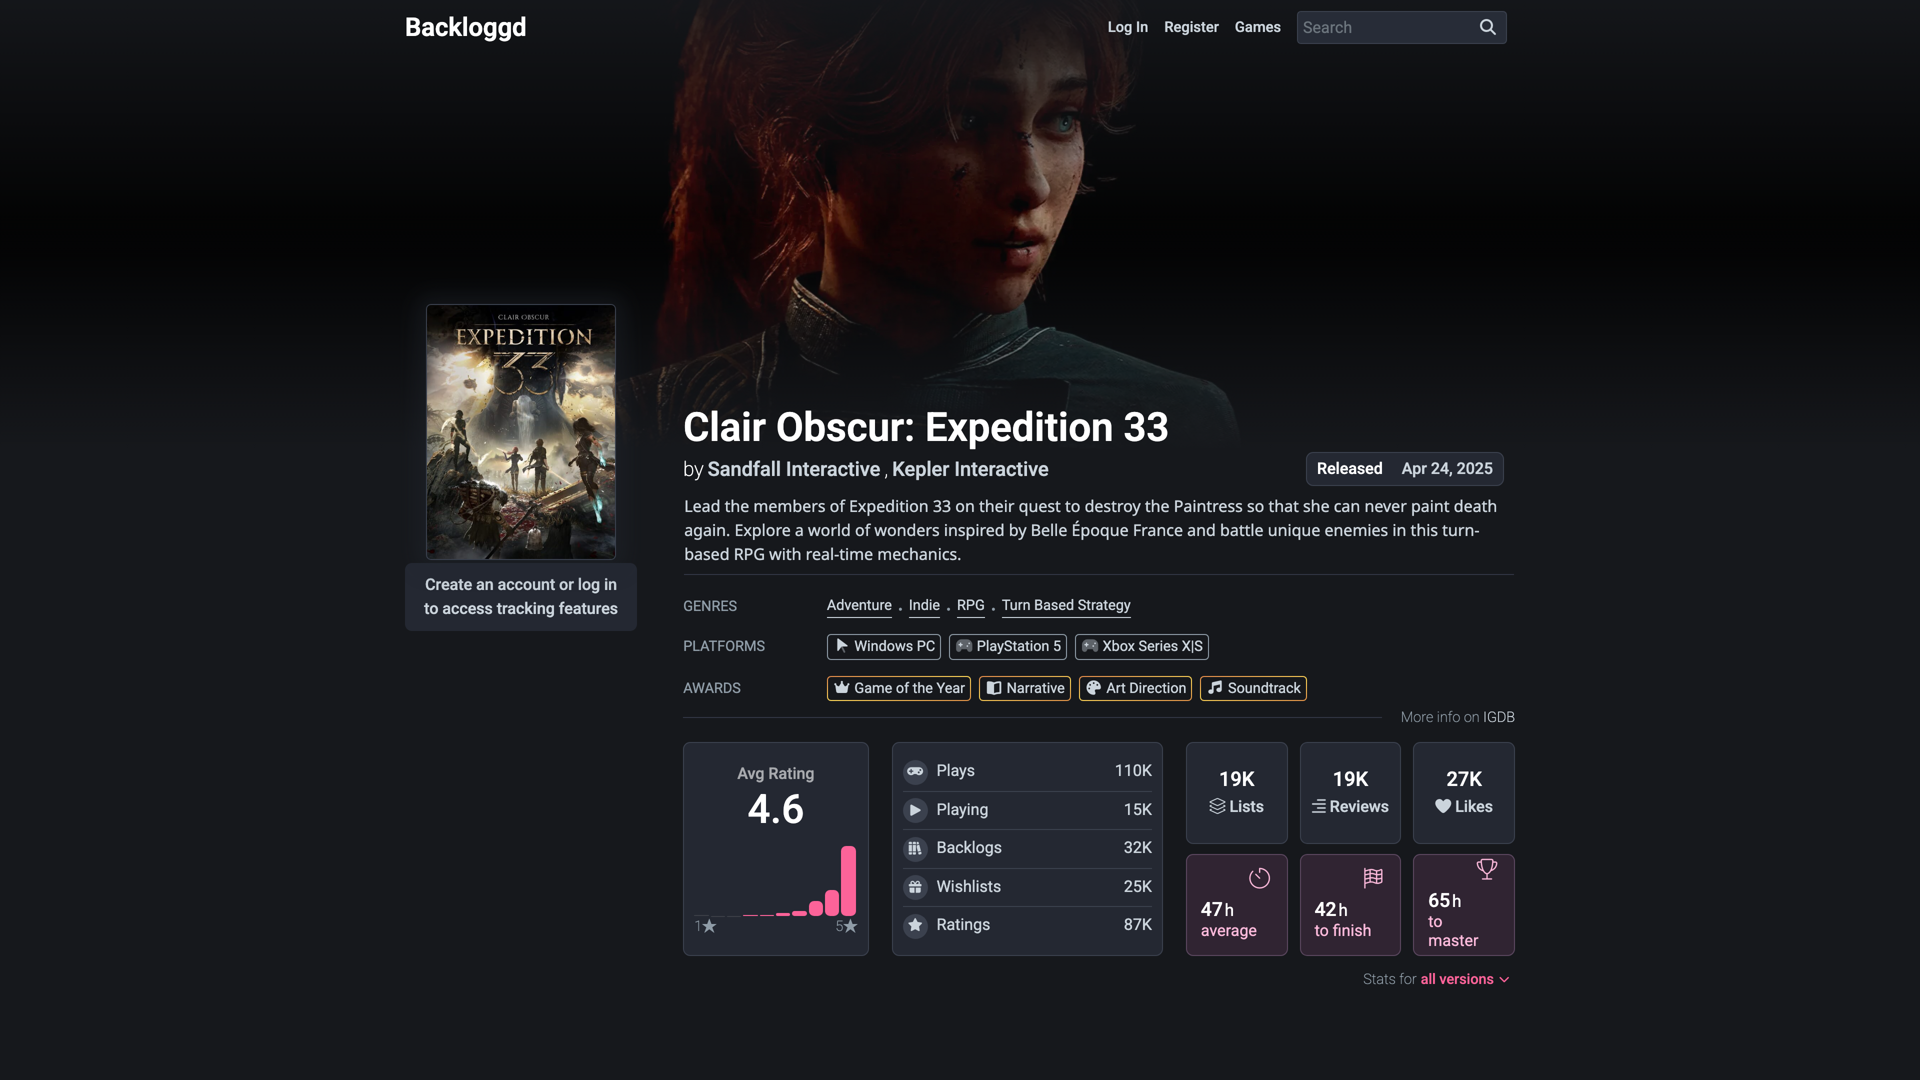The height and width of the screenshot is (1080, 1920).
Task: Click the '15K' Playing count
Action: (x=1137, y=809)
